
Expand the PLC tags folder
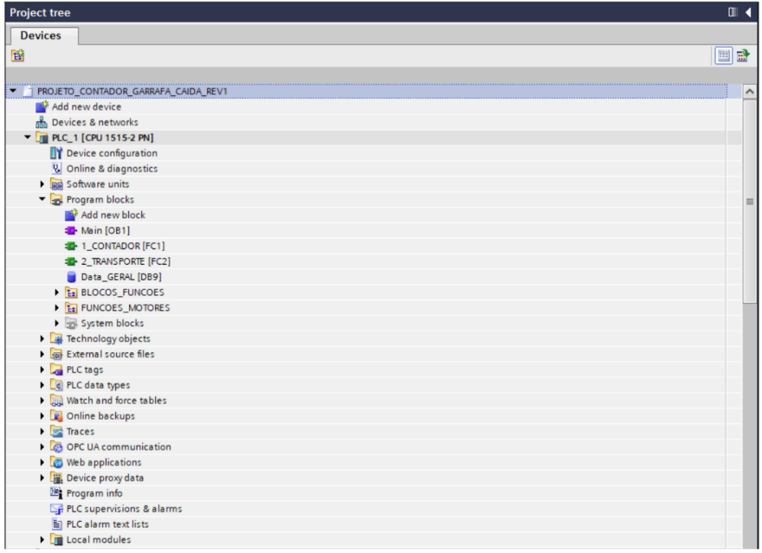pyautogui.click(x=42, y=370)
